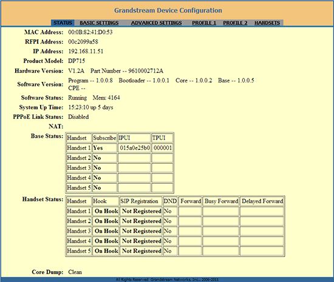Click Busy Forward column header
Viewport: 334px width, 282px height.
point(220,201)
